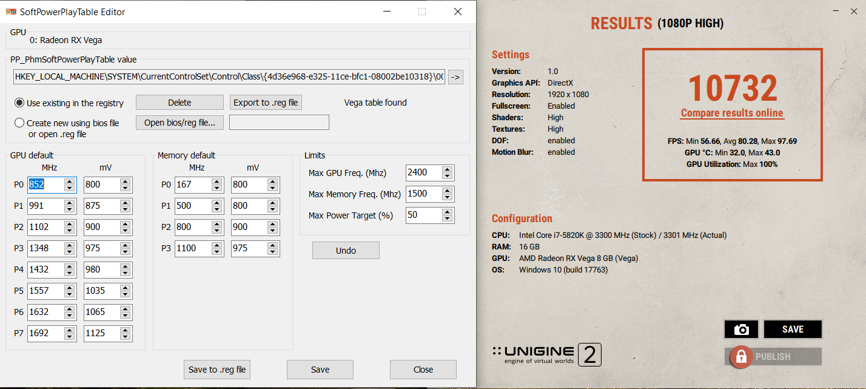Click the registry path input field
The height and width of the screenshot is (389, 866).
pyautogui.click(x=229, y=77)
